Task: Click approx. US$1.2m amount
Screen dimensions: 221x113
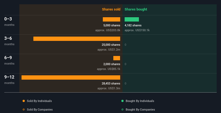Action: tap(109, 50)
